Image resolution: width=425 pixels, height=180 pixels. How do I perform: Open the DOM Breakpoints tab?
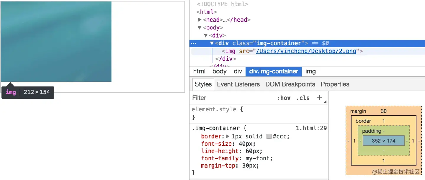click(290, 84)
